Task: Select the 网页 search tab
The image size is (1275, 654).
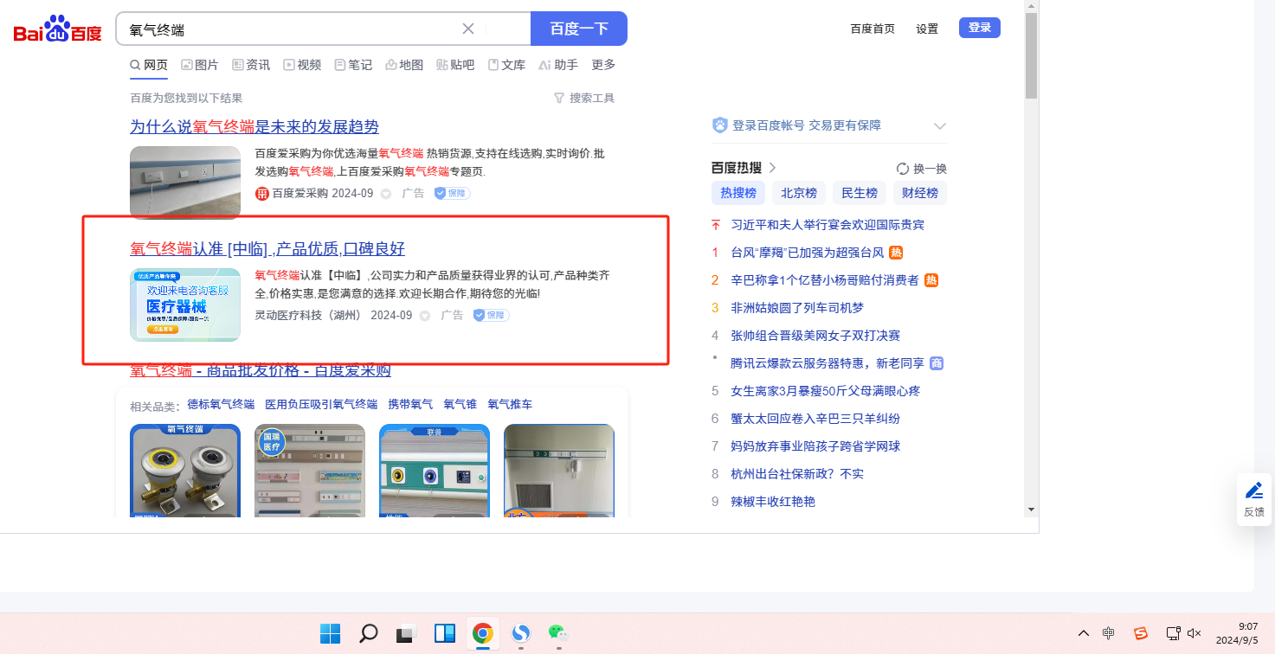Action: (149, 65)
